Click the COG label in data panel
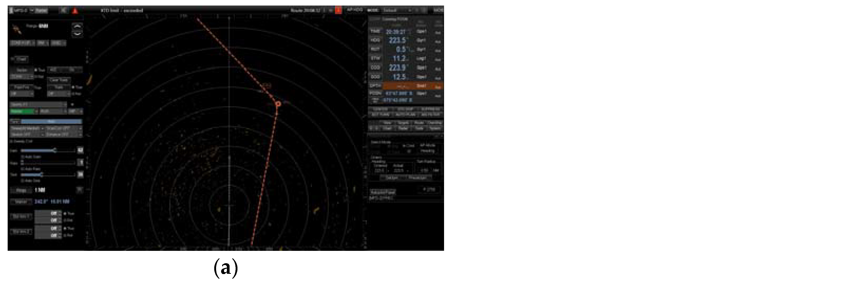 pyautogui.click(x=375, y=67)
